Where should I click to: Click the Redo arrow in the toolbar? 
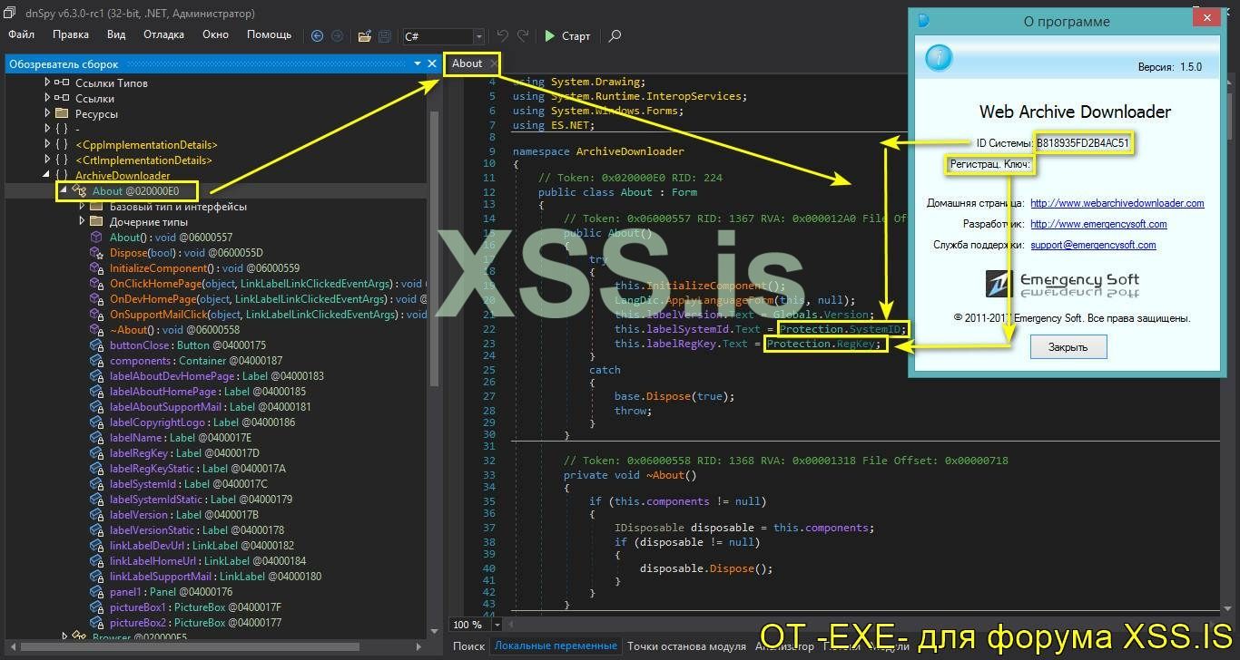[523, 36]
